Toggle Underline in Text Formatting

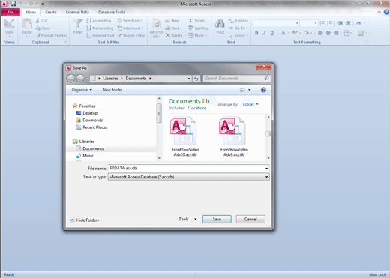[272, 33]
